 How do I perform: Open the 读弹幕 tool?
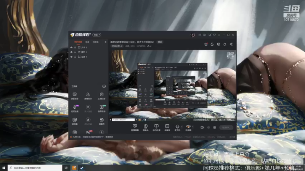pos(74,121)
